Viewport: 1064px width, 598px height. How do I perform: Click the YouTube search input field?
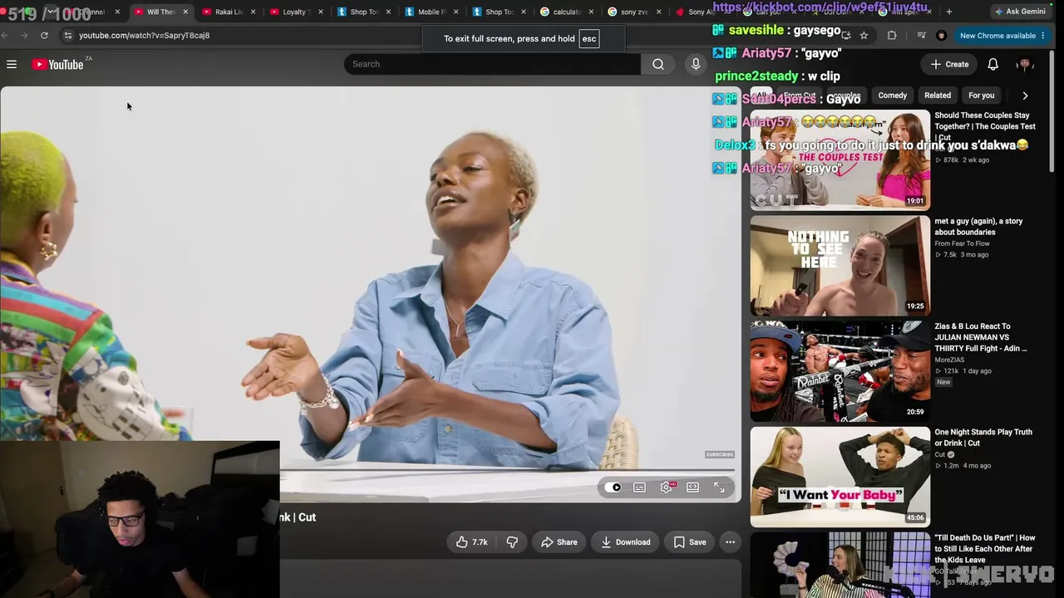pos(492,64)
